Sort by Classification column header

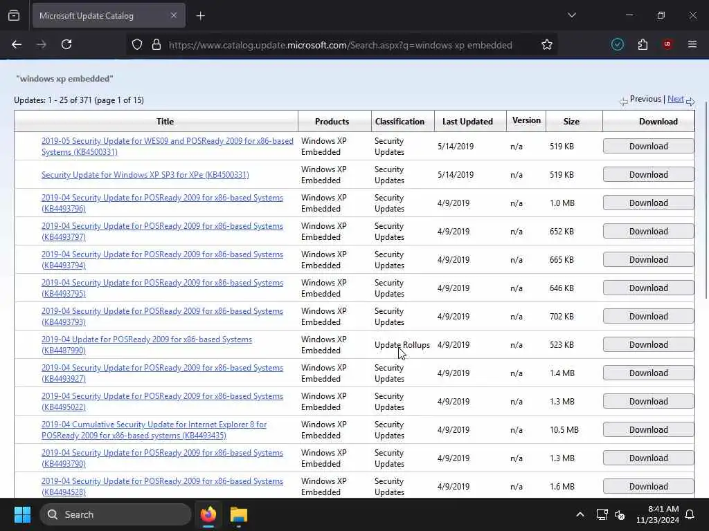point(400,122)
